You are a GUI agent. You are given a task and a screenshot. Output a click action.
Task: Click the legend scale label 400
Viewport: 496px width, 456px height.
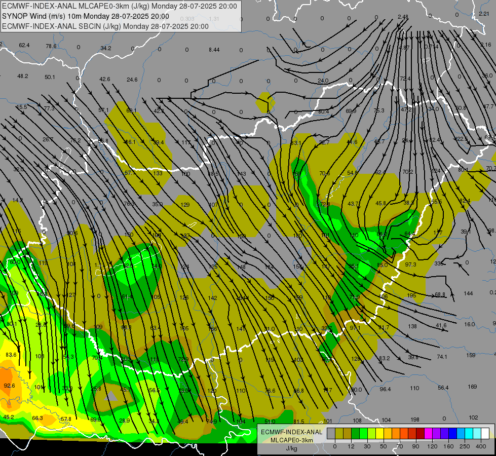pyautogui.click(x=481, y=446)
